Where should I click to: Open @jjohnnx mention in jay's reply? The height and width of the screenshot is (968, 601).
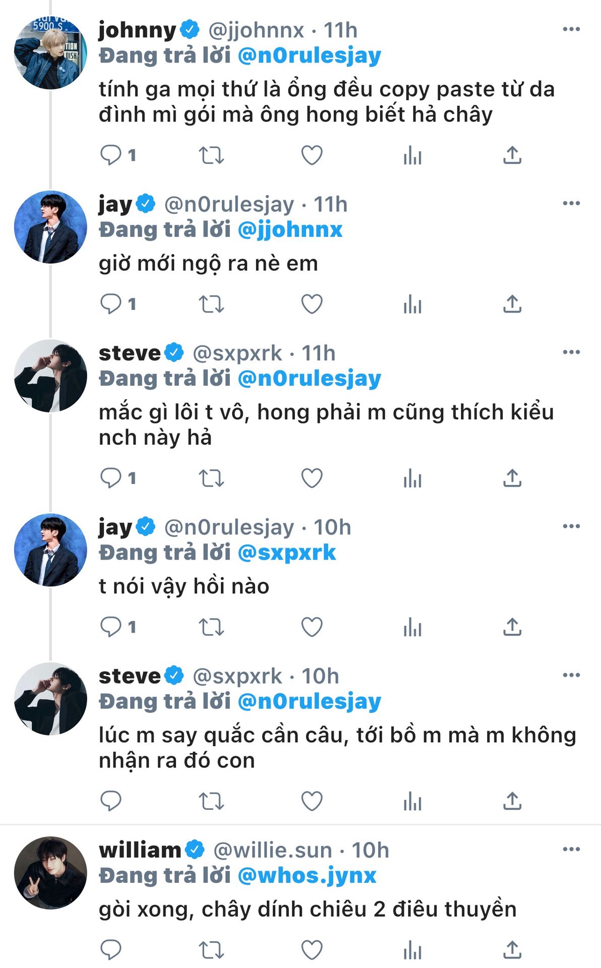[x=289, y=230]
